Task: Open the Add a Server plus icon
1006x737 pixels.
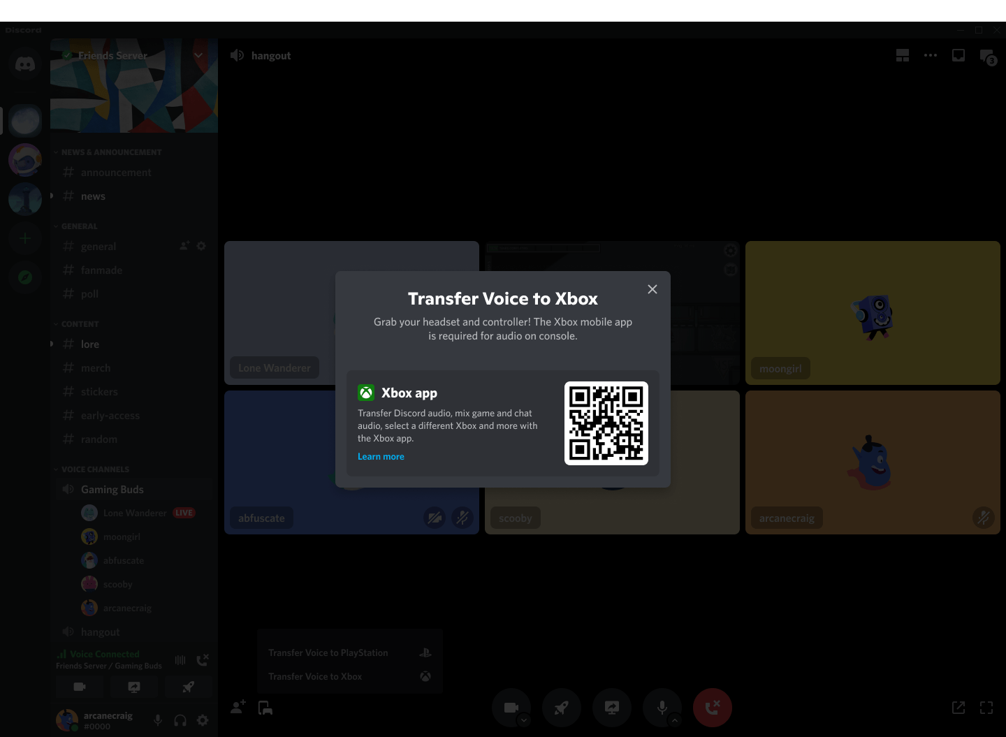Action: (25, 238)
